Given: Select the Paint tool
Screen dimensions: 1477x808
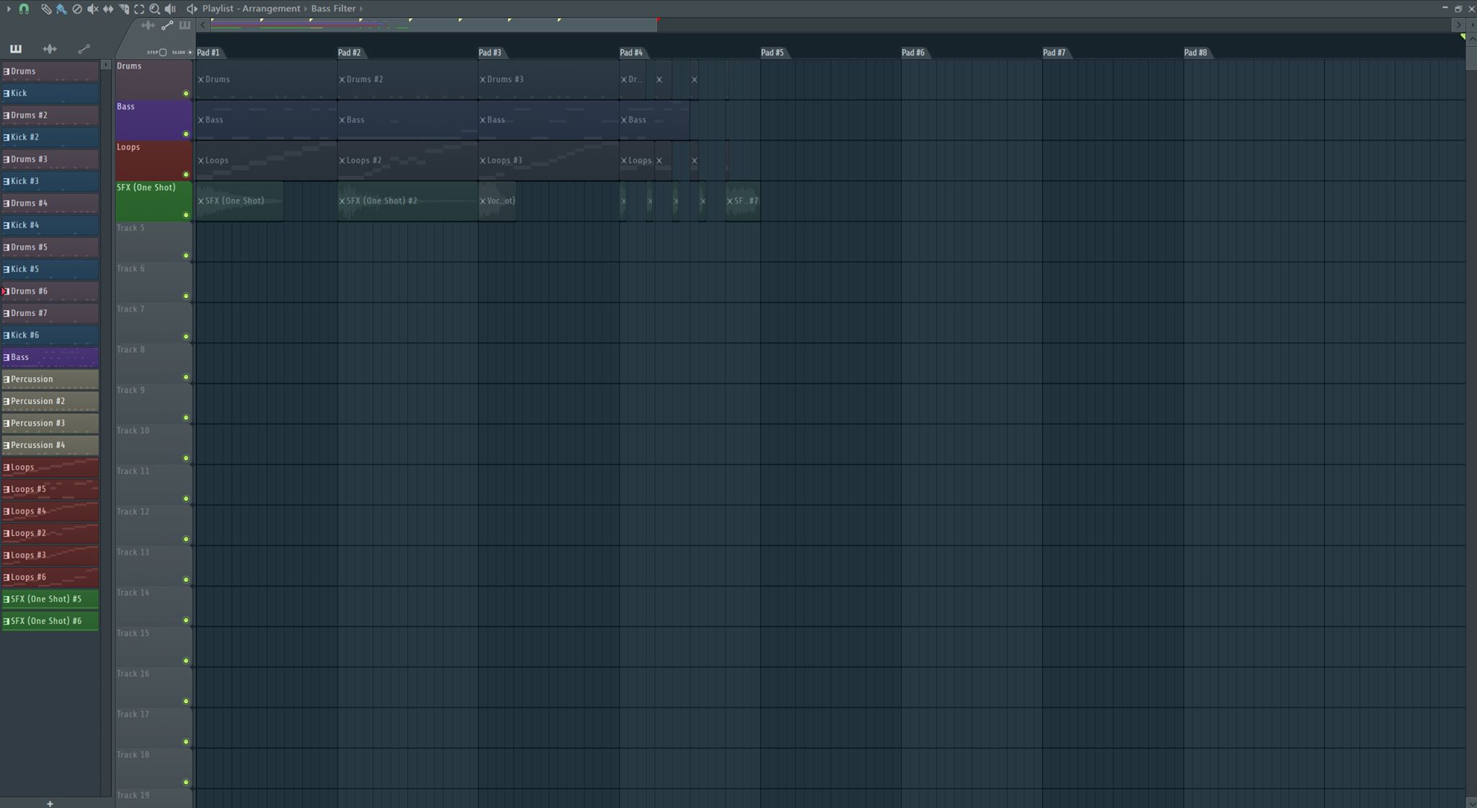Looking at the screenshot, I should tap(61, 9).
